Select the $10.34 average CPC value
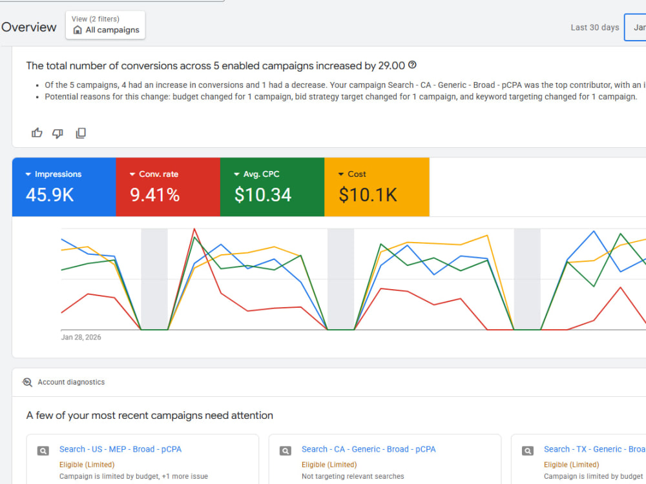Image resolution: width=646 pixels, height=484 pixels. click(x=263, y=195)
